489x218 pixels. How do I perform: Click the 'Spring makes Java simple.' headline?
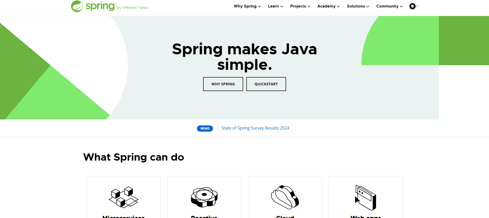click(244, 57)
